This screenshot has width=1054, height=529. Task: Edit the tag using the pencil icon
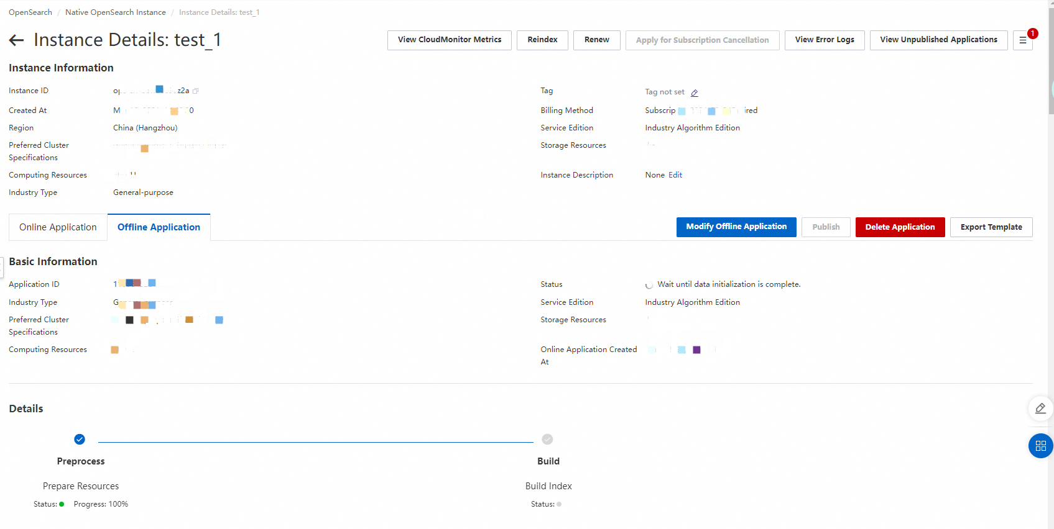[695, 93]
